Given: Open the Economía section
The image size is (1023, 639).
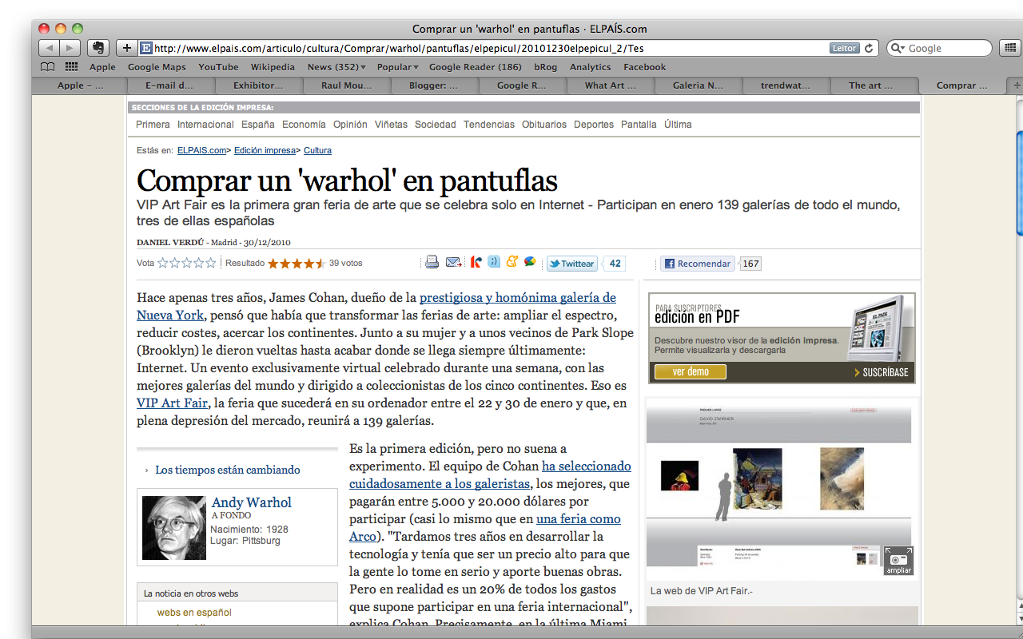Looking at the screenshot, I should point(304,125).
